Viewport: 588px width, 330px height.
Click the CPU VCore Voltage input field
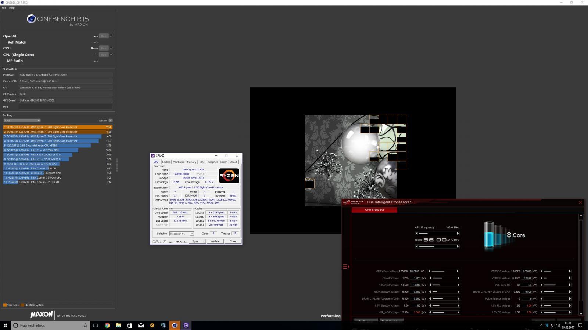pyautogui.click(x=415, y=271)
